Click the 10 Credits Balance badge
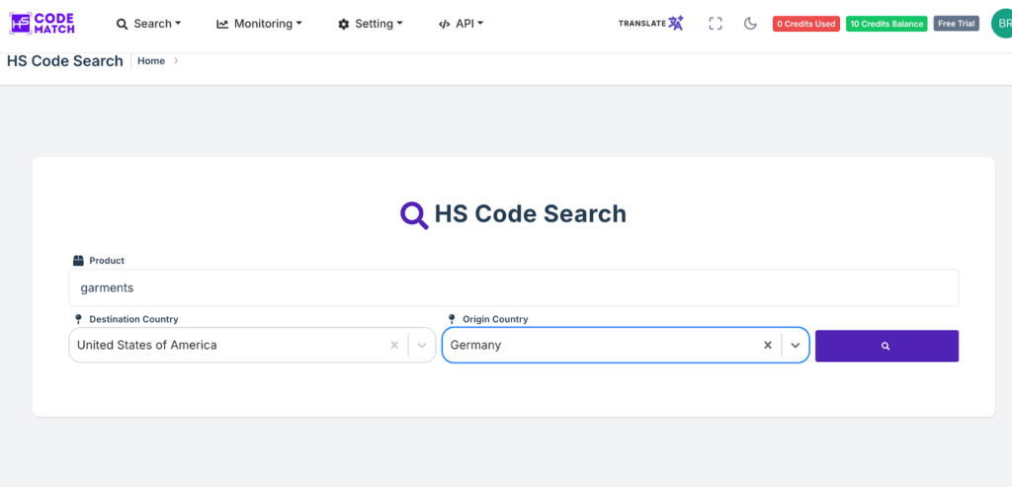Screen dimensions: 1012x487 pos(886,24)
